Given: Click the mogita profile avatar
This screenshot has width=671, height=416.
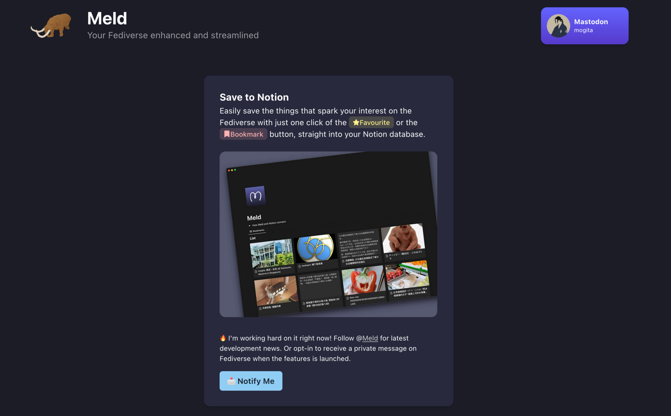Looking at the screenshot, I should 558,26.
